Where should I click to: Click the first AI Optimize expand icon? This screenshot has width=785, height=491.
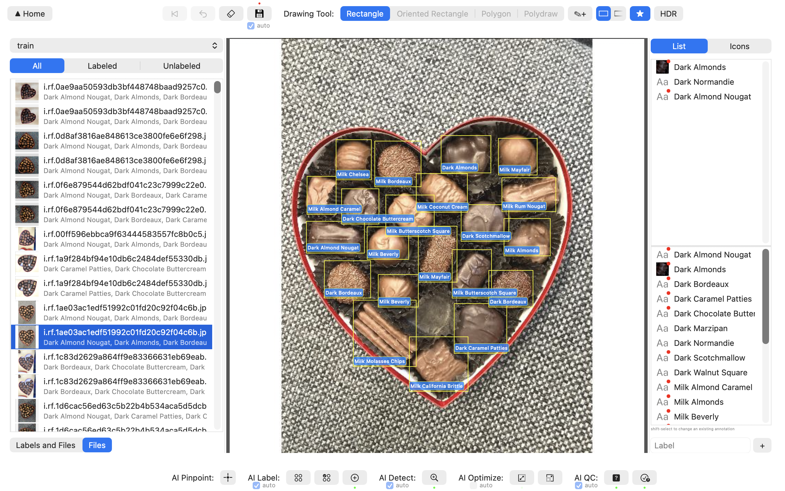(x=522, y=478)
